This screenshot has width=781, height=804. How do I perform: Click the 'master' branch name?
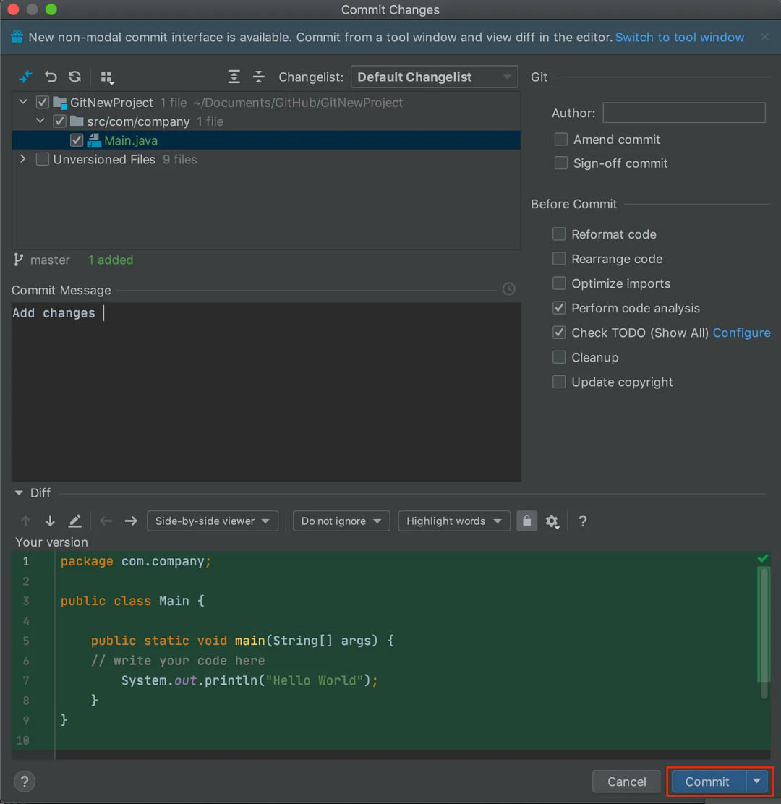coord(50,260)
